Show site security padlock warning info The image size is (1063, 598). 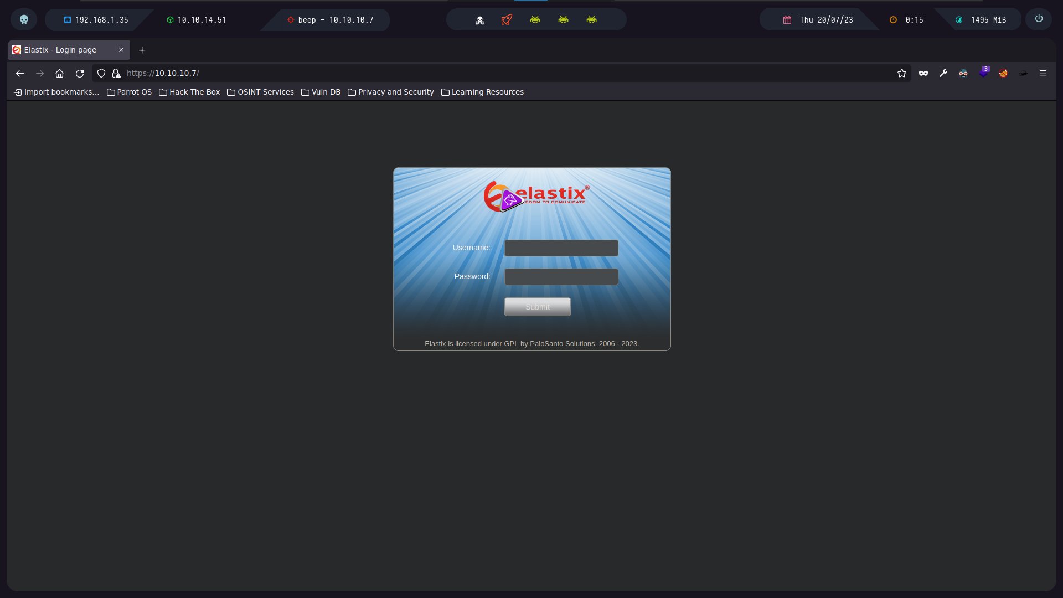(116, 73)
